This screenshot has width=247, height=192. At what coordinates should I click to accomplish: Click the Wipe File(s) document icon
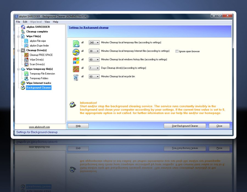point(23,36)
